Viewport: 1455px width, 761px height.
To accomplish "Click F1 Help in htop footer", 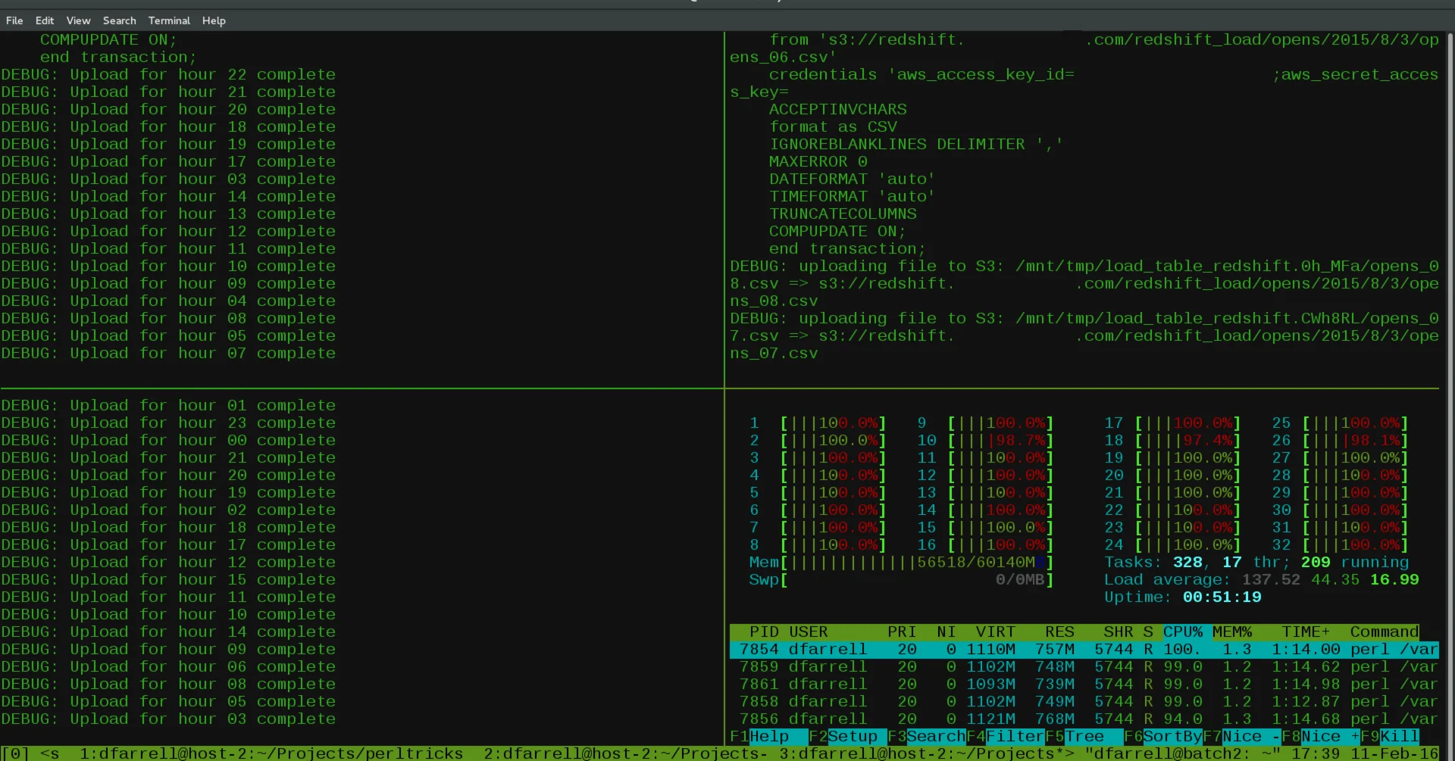I will pos(768,737).
